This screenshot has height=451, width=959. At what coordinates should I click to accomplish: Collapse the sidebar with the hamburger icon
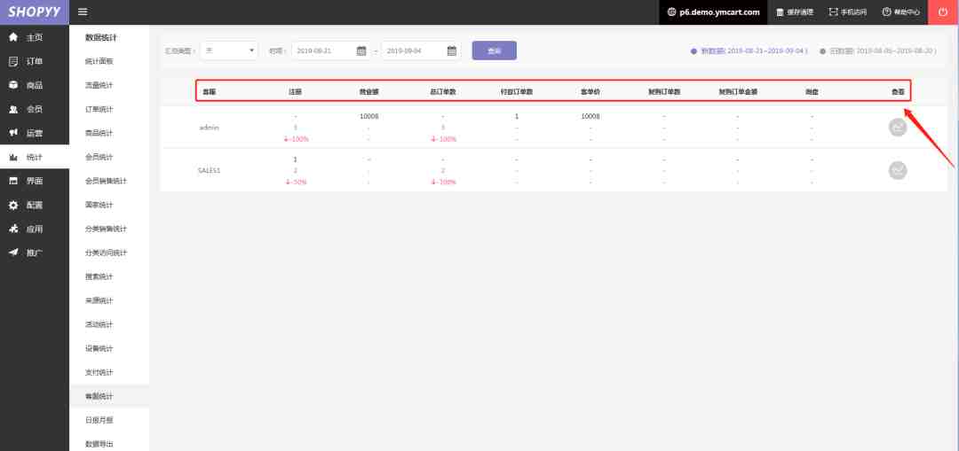tap(83, 12)
